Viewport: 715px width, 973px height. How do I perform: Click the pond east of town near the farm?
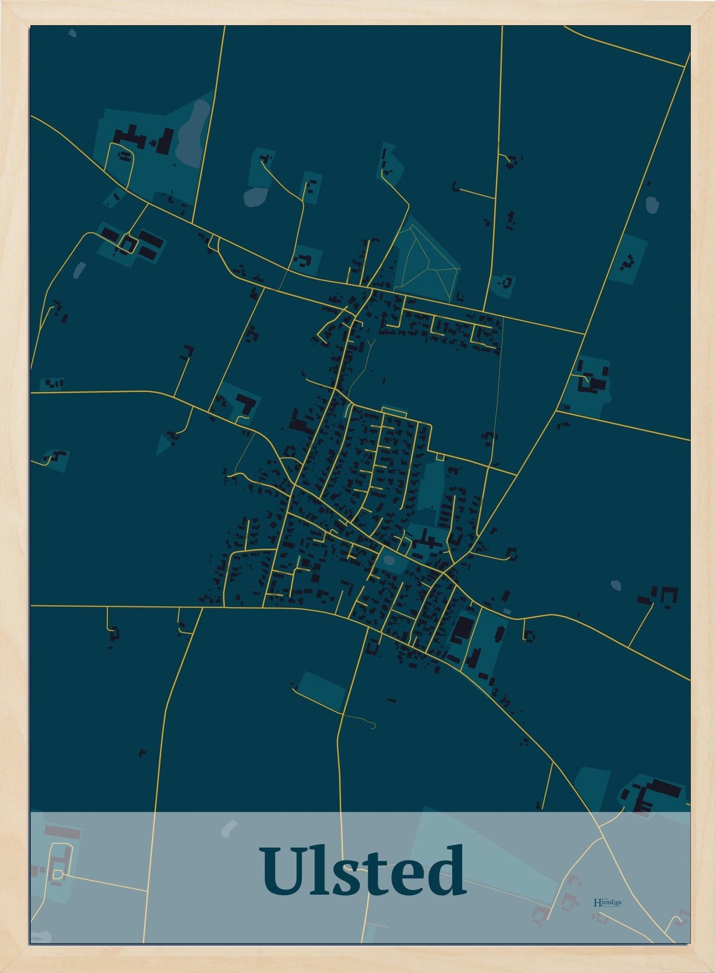click(x=616, y=585)
